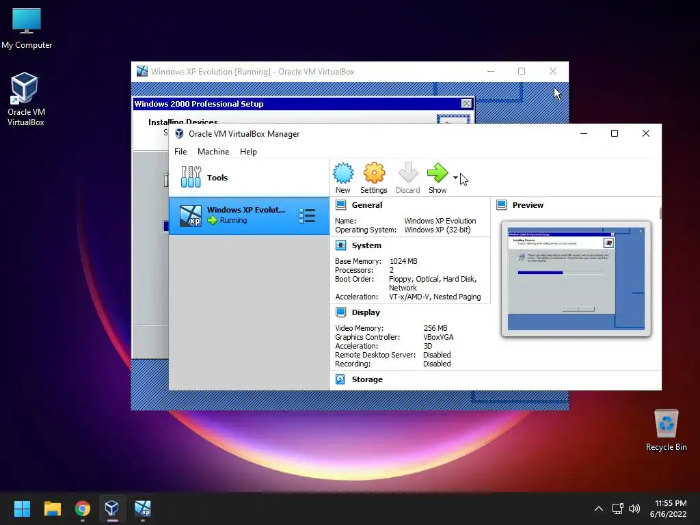Open Oracle VM VirtualBox desktop shortcut
Image resolution: width=700 pixels, height=525 pixels.
pos(25,99)
